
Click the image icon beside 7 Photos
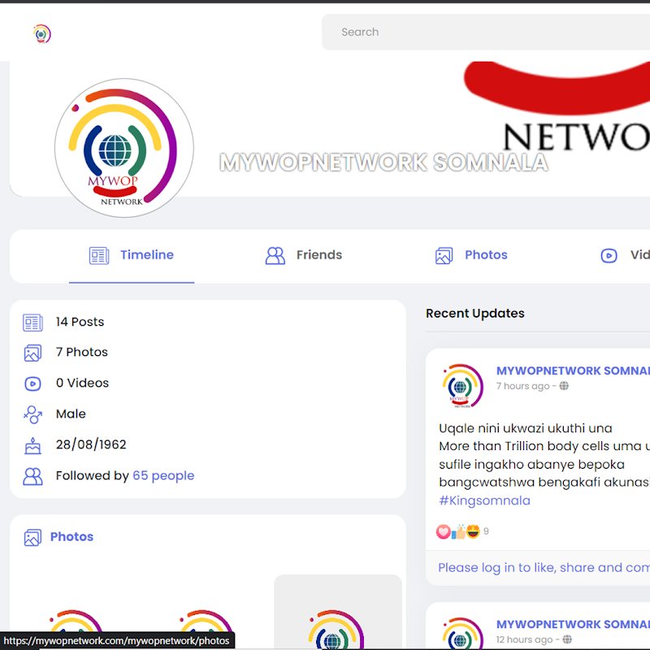[32, 353]
